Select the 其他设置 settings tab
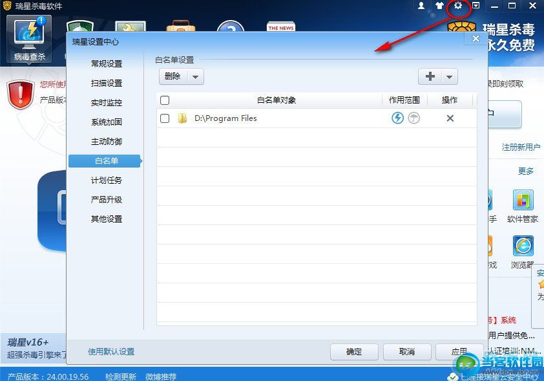The image size is (544, 381). (x=106, y=219)
